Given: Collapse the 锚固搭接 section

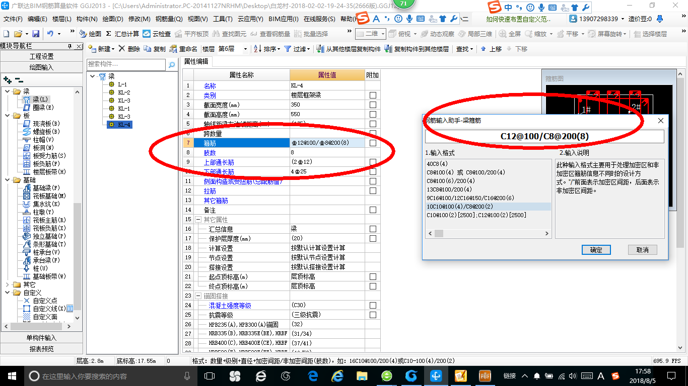Looking at the screenshot, I should pyautogui.click(x=198, y=296).
